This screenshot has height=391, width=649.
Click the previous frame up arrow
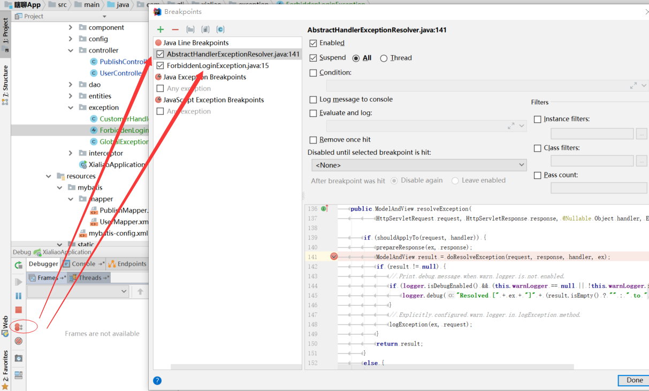[140, 291]
